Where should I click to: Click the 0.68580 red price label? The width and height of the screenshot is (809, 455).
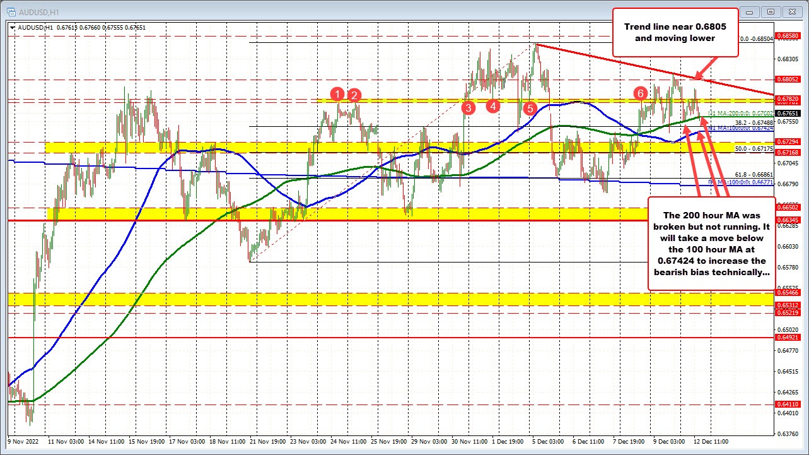[x=788, y=36]
